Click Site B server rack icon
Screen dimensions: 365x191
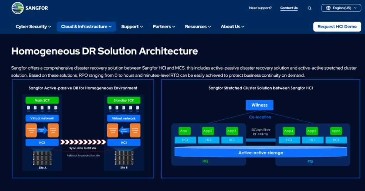pos(124,158)
